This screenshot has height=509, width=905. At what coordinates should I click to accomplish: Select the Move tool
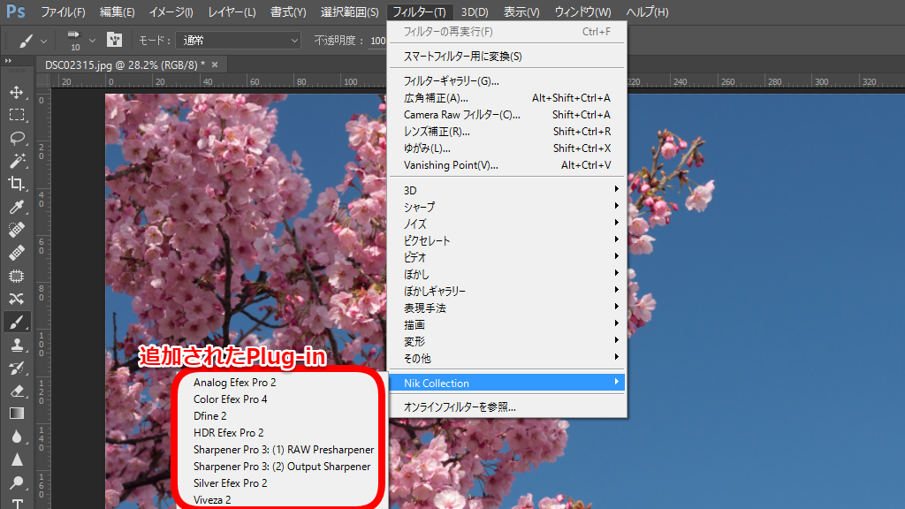point(17,92)
